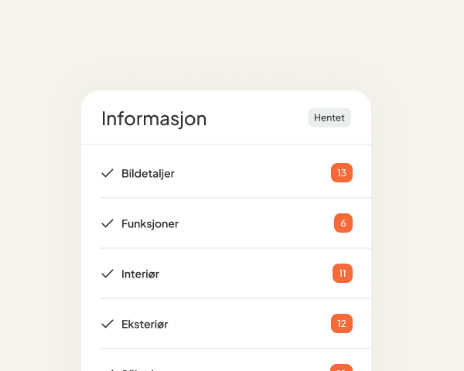Viewport: 464px width, 371px height.
Task: Select the Bildetaljer list item label
Action: click(148, 173)
